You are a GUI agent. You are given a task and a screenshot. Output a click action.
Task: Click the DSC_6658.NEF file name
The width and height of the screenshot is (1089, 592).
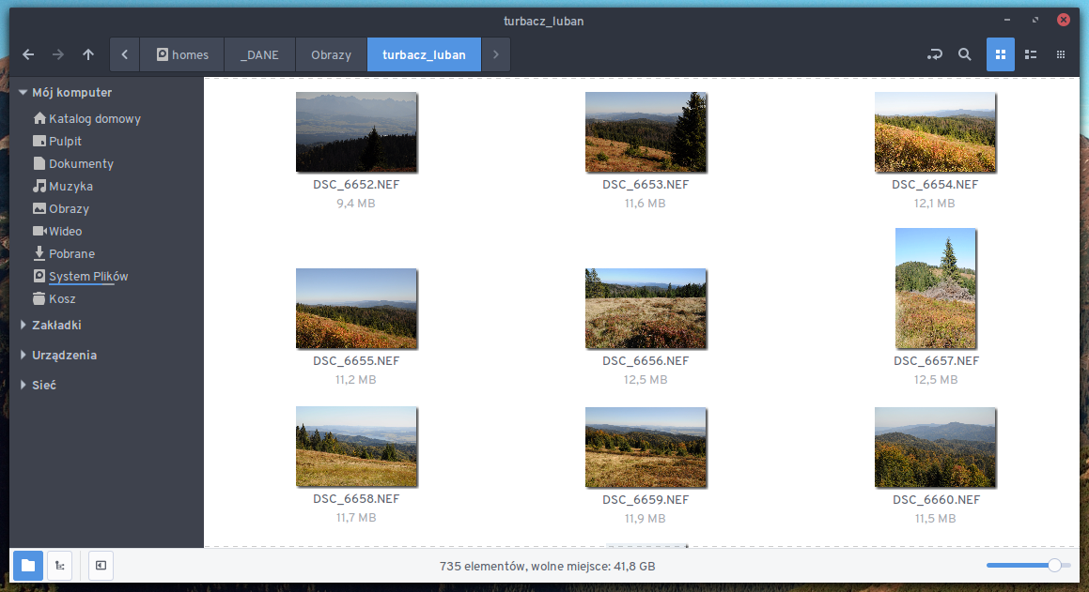tap(356, 498)
